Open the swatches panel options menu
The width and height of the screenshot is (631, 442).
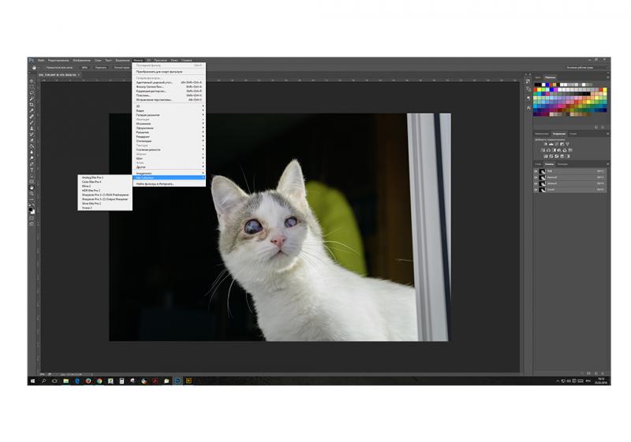pos(607,77)
